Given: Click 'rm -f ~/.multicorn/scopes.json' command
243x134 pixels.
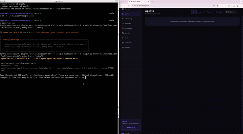Looking at the screenshot, I should [18, 16].
